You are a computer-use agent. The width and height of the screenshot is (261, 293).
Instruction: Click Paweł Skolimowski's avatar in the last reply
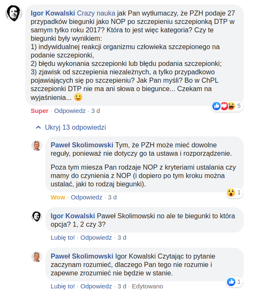[37, 257]
